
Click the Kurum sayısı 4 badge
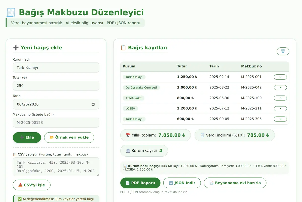click(x=144, y=151)
